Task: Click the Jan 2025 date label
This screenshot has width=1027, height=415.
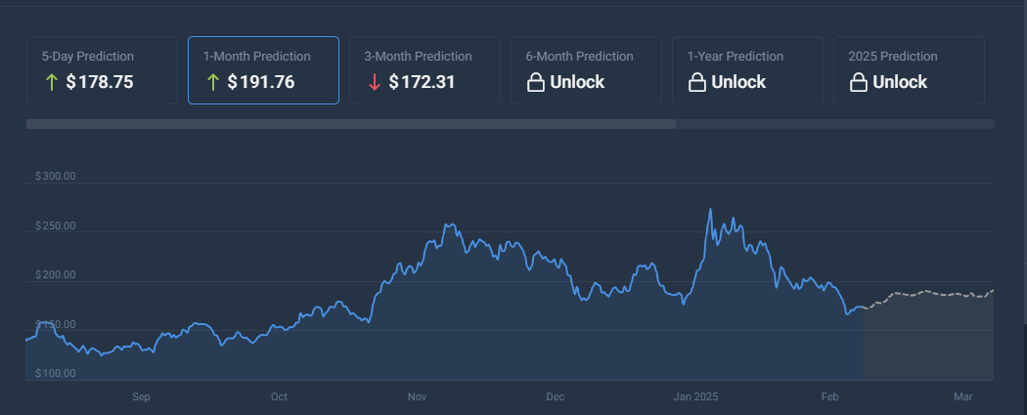Action: point(696,396)
